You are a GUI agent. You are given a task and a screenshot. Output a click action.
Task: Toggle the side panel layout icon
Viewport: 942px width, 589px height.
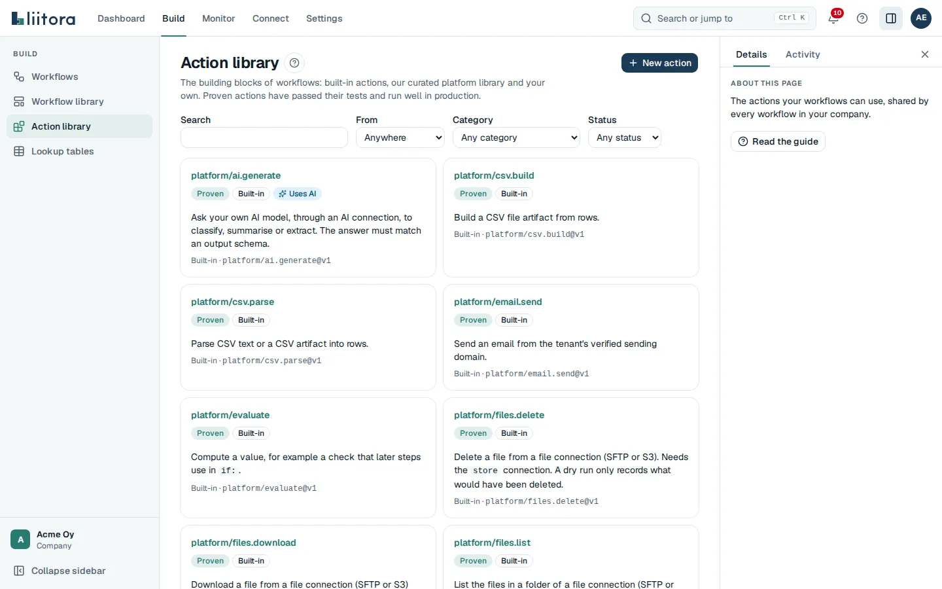(891, 18)
